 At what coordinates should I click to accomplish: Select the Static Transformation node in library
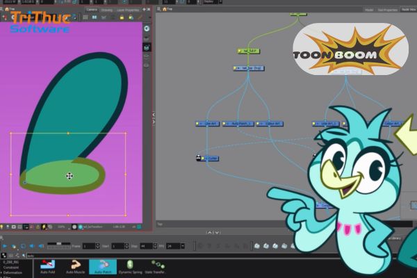coord(156,267)
